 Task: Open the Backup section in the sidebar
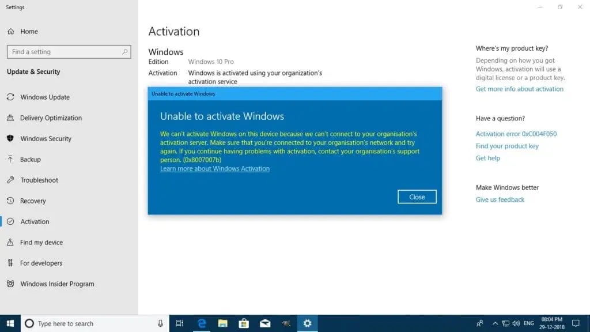coord(30,159)
